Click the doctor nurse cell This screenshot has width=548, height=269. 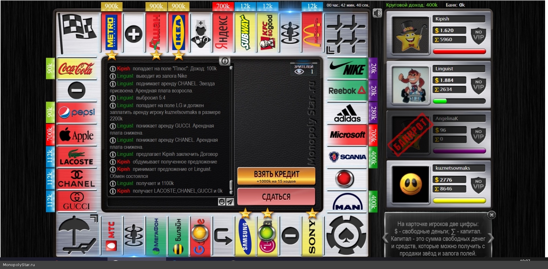[200, 34]
